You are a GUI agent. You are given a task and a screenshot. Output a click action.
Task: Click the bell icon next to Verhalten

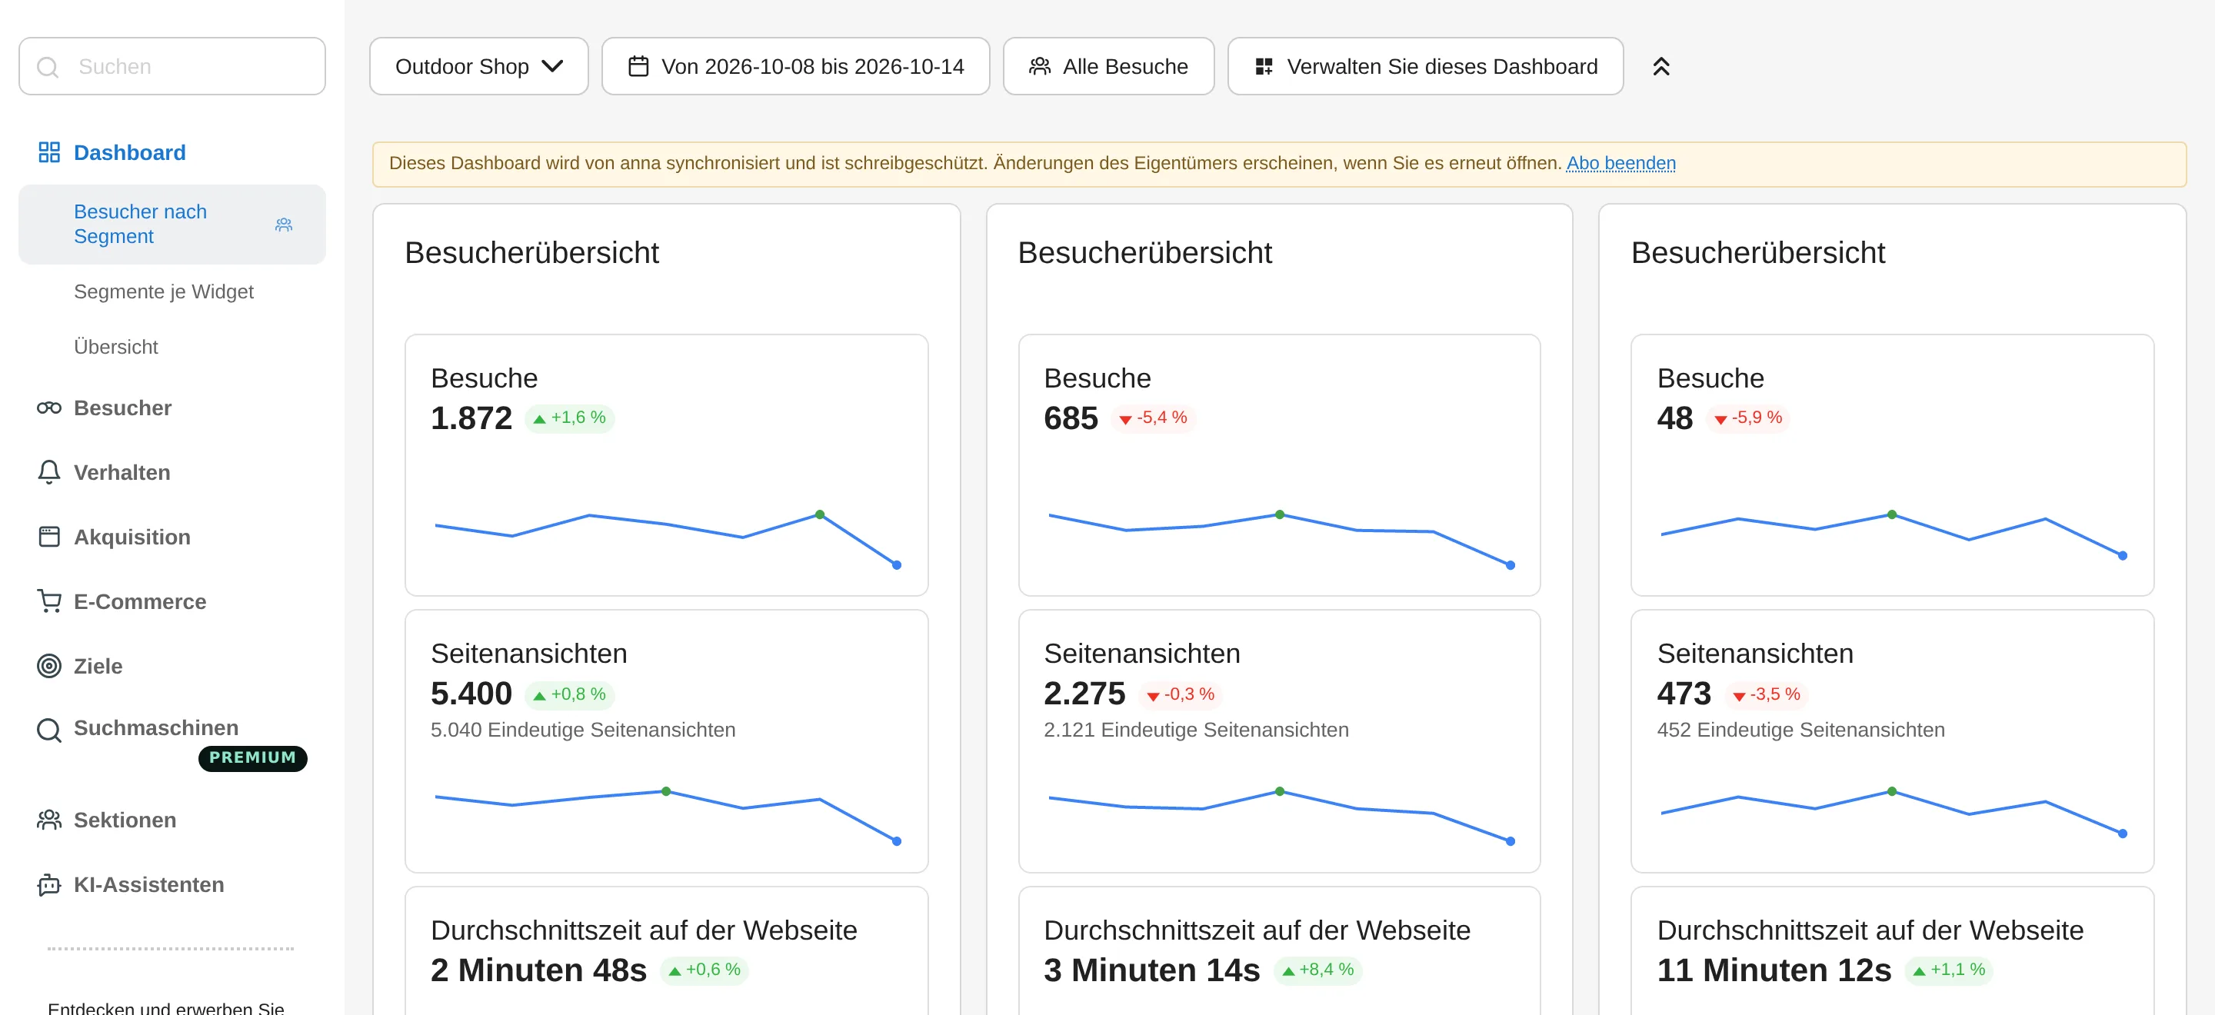click(x=49, y=472)
